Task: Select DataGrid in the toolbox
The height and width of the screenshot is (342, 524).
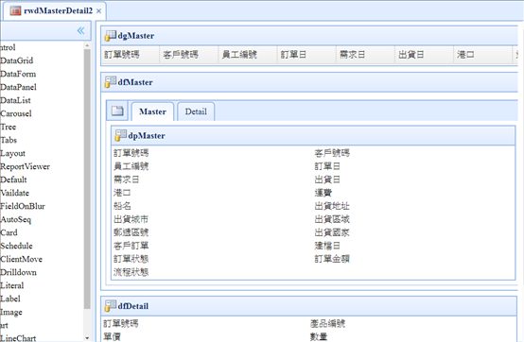Action: coord(17,60)
